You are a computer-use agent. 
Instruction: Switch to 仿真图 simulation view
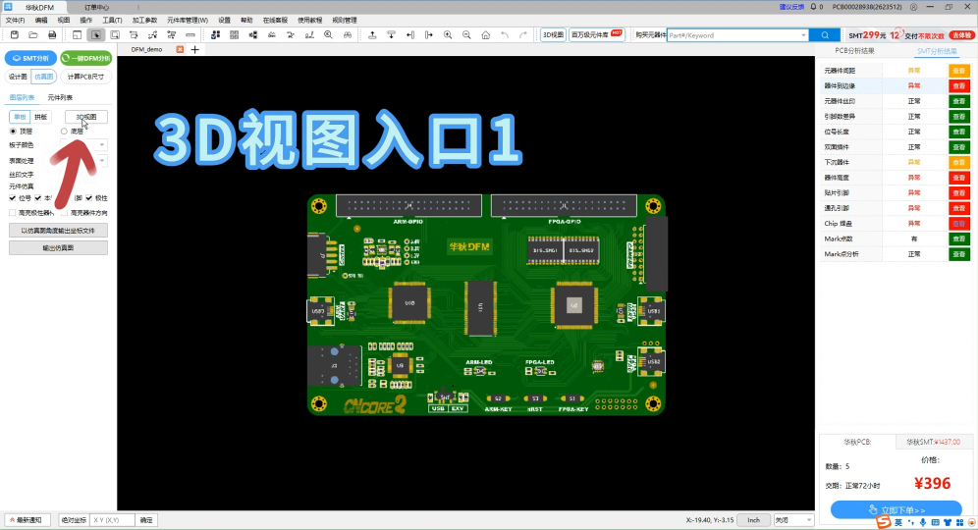pos(43,77)
